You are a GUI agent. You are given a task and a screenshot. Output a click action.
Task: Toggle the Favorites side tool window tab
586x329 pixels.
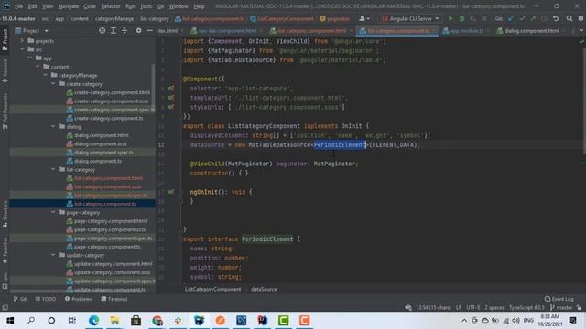point(5,249)
